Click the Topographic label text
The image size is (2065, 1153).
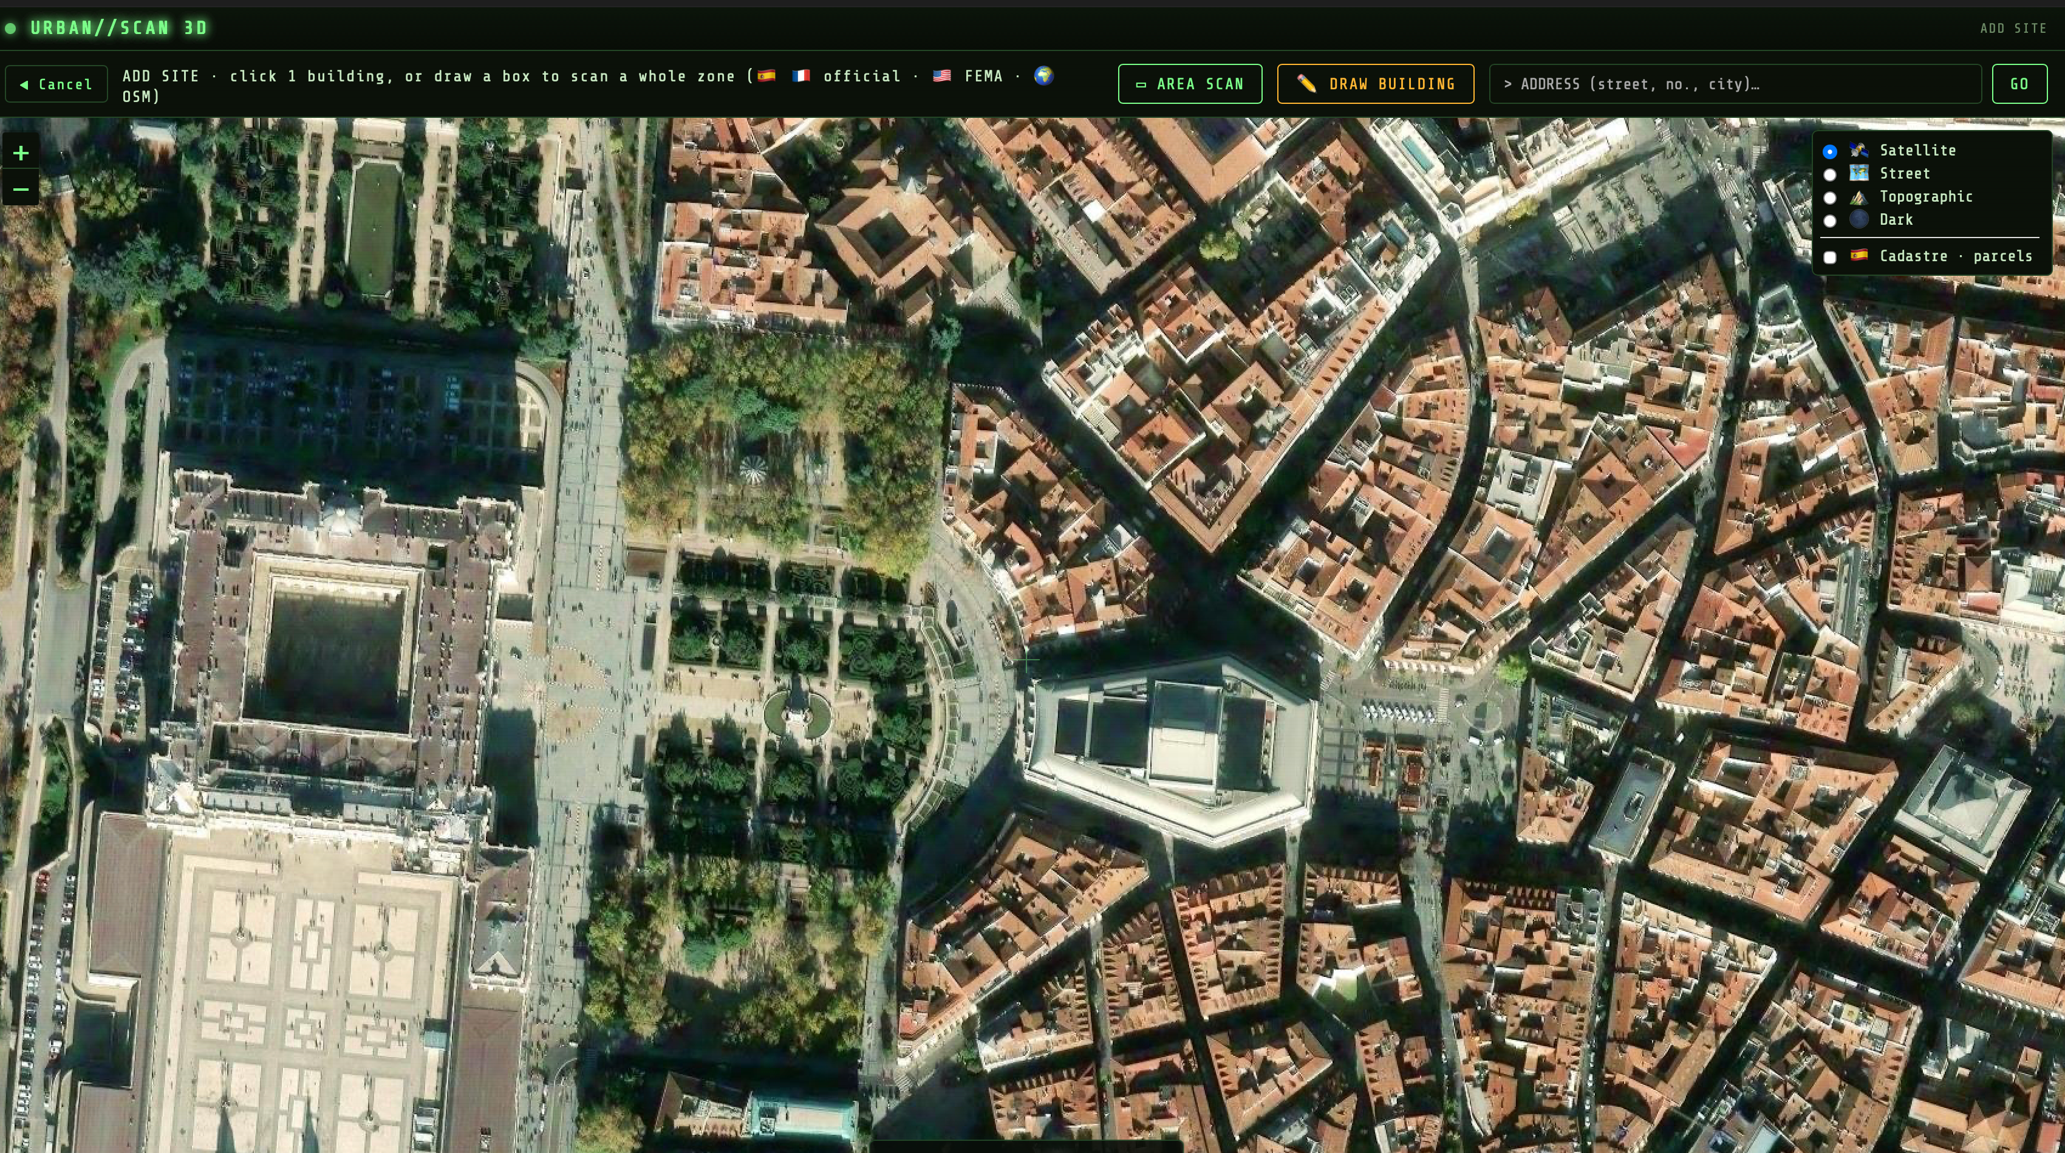pyautogui.click(x=1925, y=196)
